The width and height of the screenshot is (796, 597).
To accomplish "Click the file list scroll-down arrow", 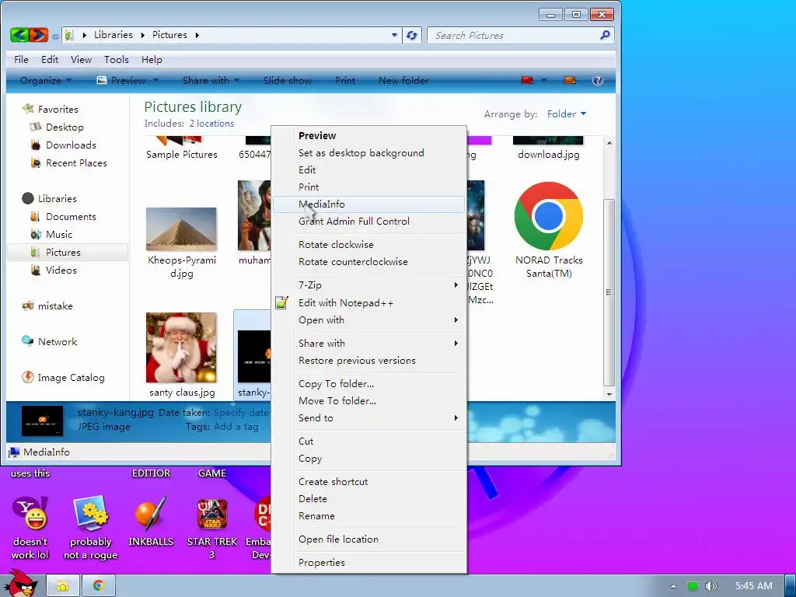I will tap(609, 394).
